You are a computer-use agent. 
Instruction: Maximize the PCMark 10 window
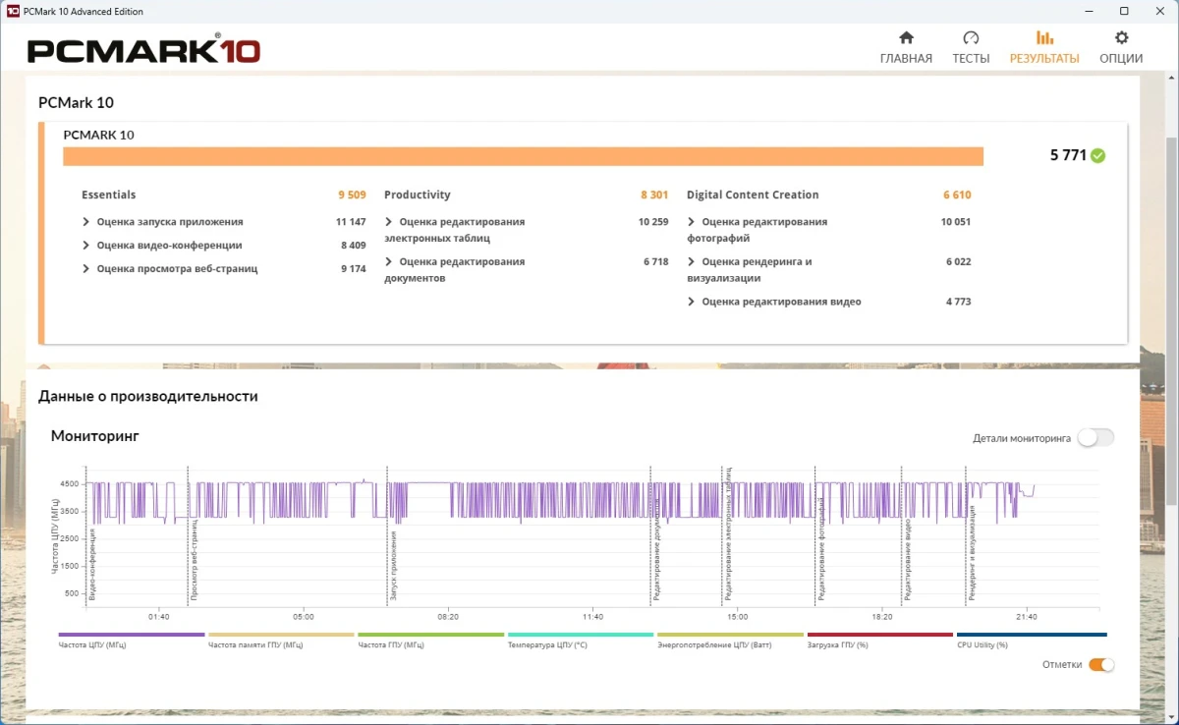1124,11
